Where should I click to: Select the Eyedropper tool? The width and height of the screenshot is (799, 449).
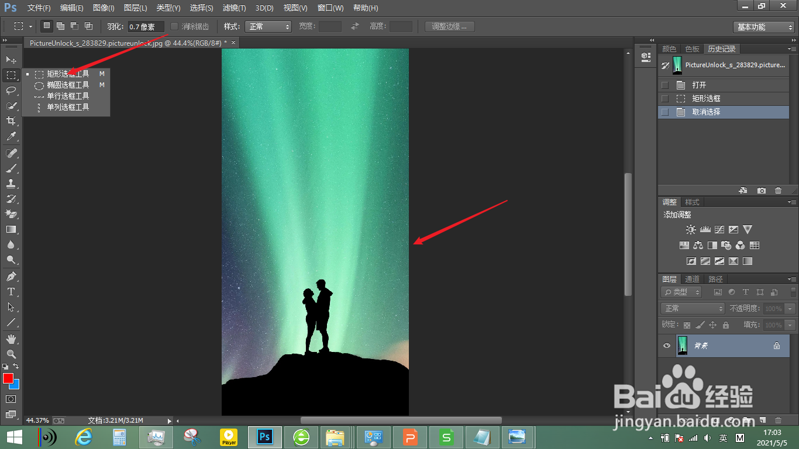pyautogui.click(x=11, y=137)
